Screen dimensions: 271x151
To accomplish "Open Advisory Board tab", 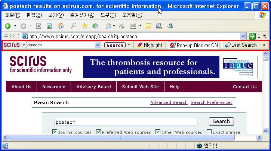I will [x=94, y=87].
